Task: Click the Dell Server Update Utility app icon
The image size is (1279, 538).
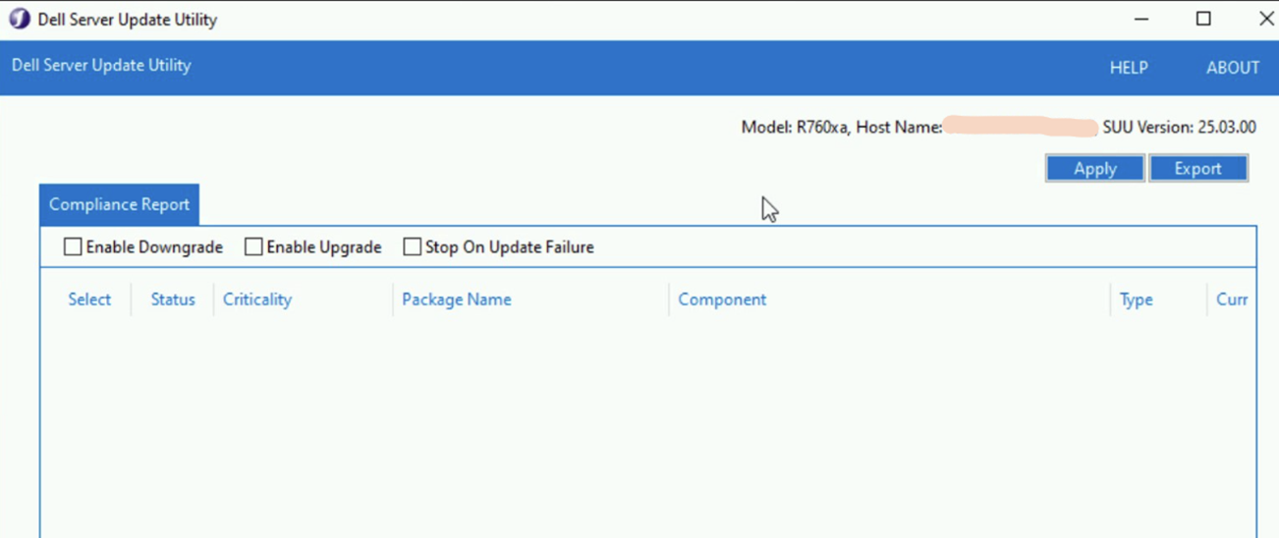Action: [19, 20]
